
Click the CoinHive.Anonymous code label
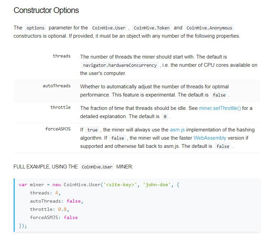(x=209, y=28)
